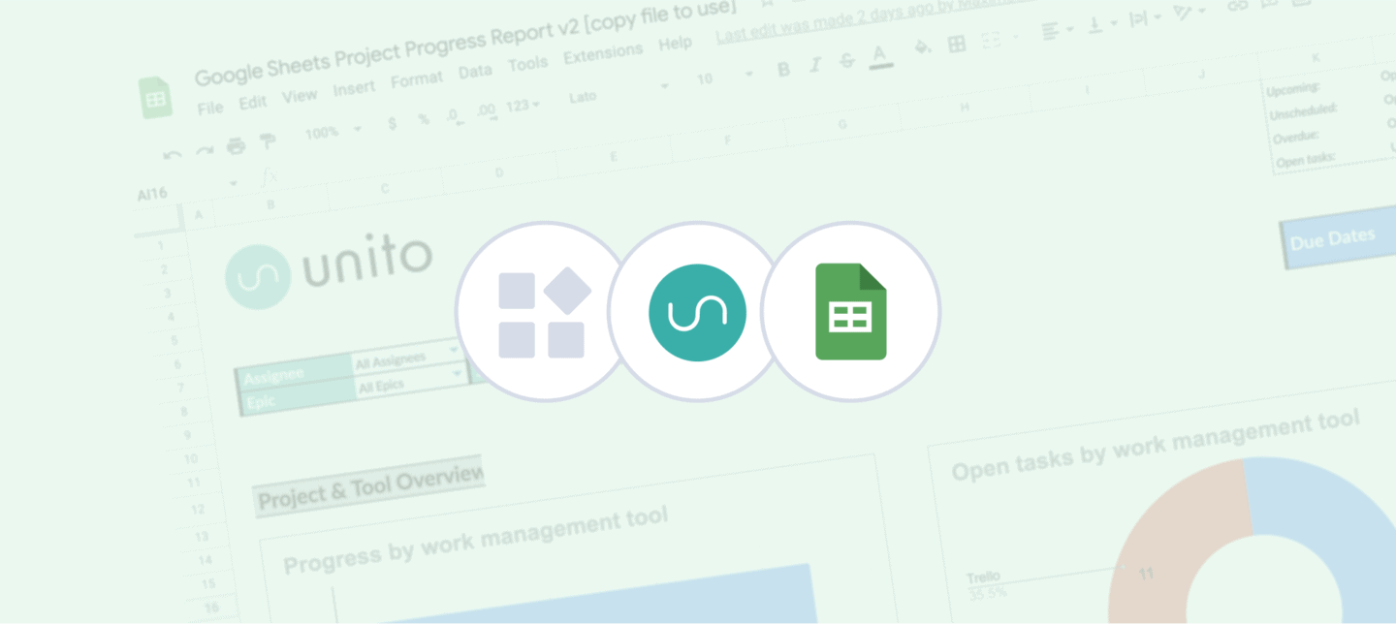Toggle Italic formatting
The width and height of the screenshot is (1396, 624).
(x=815, y=65)
